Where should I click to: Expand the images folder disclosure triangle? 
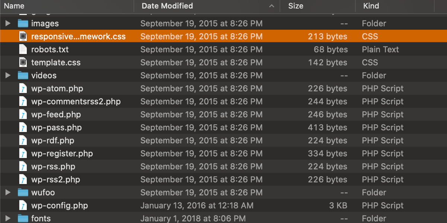click(x=8, y=23)
